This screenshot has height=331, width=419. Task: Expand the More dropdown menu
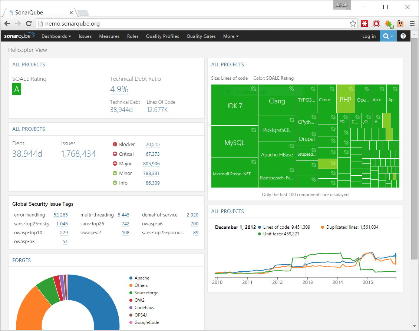(x=231, y=36)
